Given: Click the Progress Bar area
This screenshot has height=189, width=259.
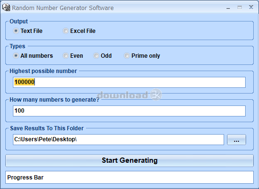Looking at the screenshot, I should point(129,177).
